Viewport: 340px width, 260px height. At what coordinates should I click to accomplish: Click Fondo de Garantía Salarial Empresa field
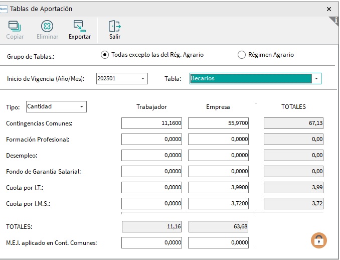218,172
